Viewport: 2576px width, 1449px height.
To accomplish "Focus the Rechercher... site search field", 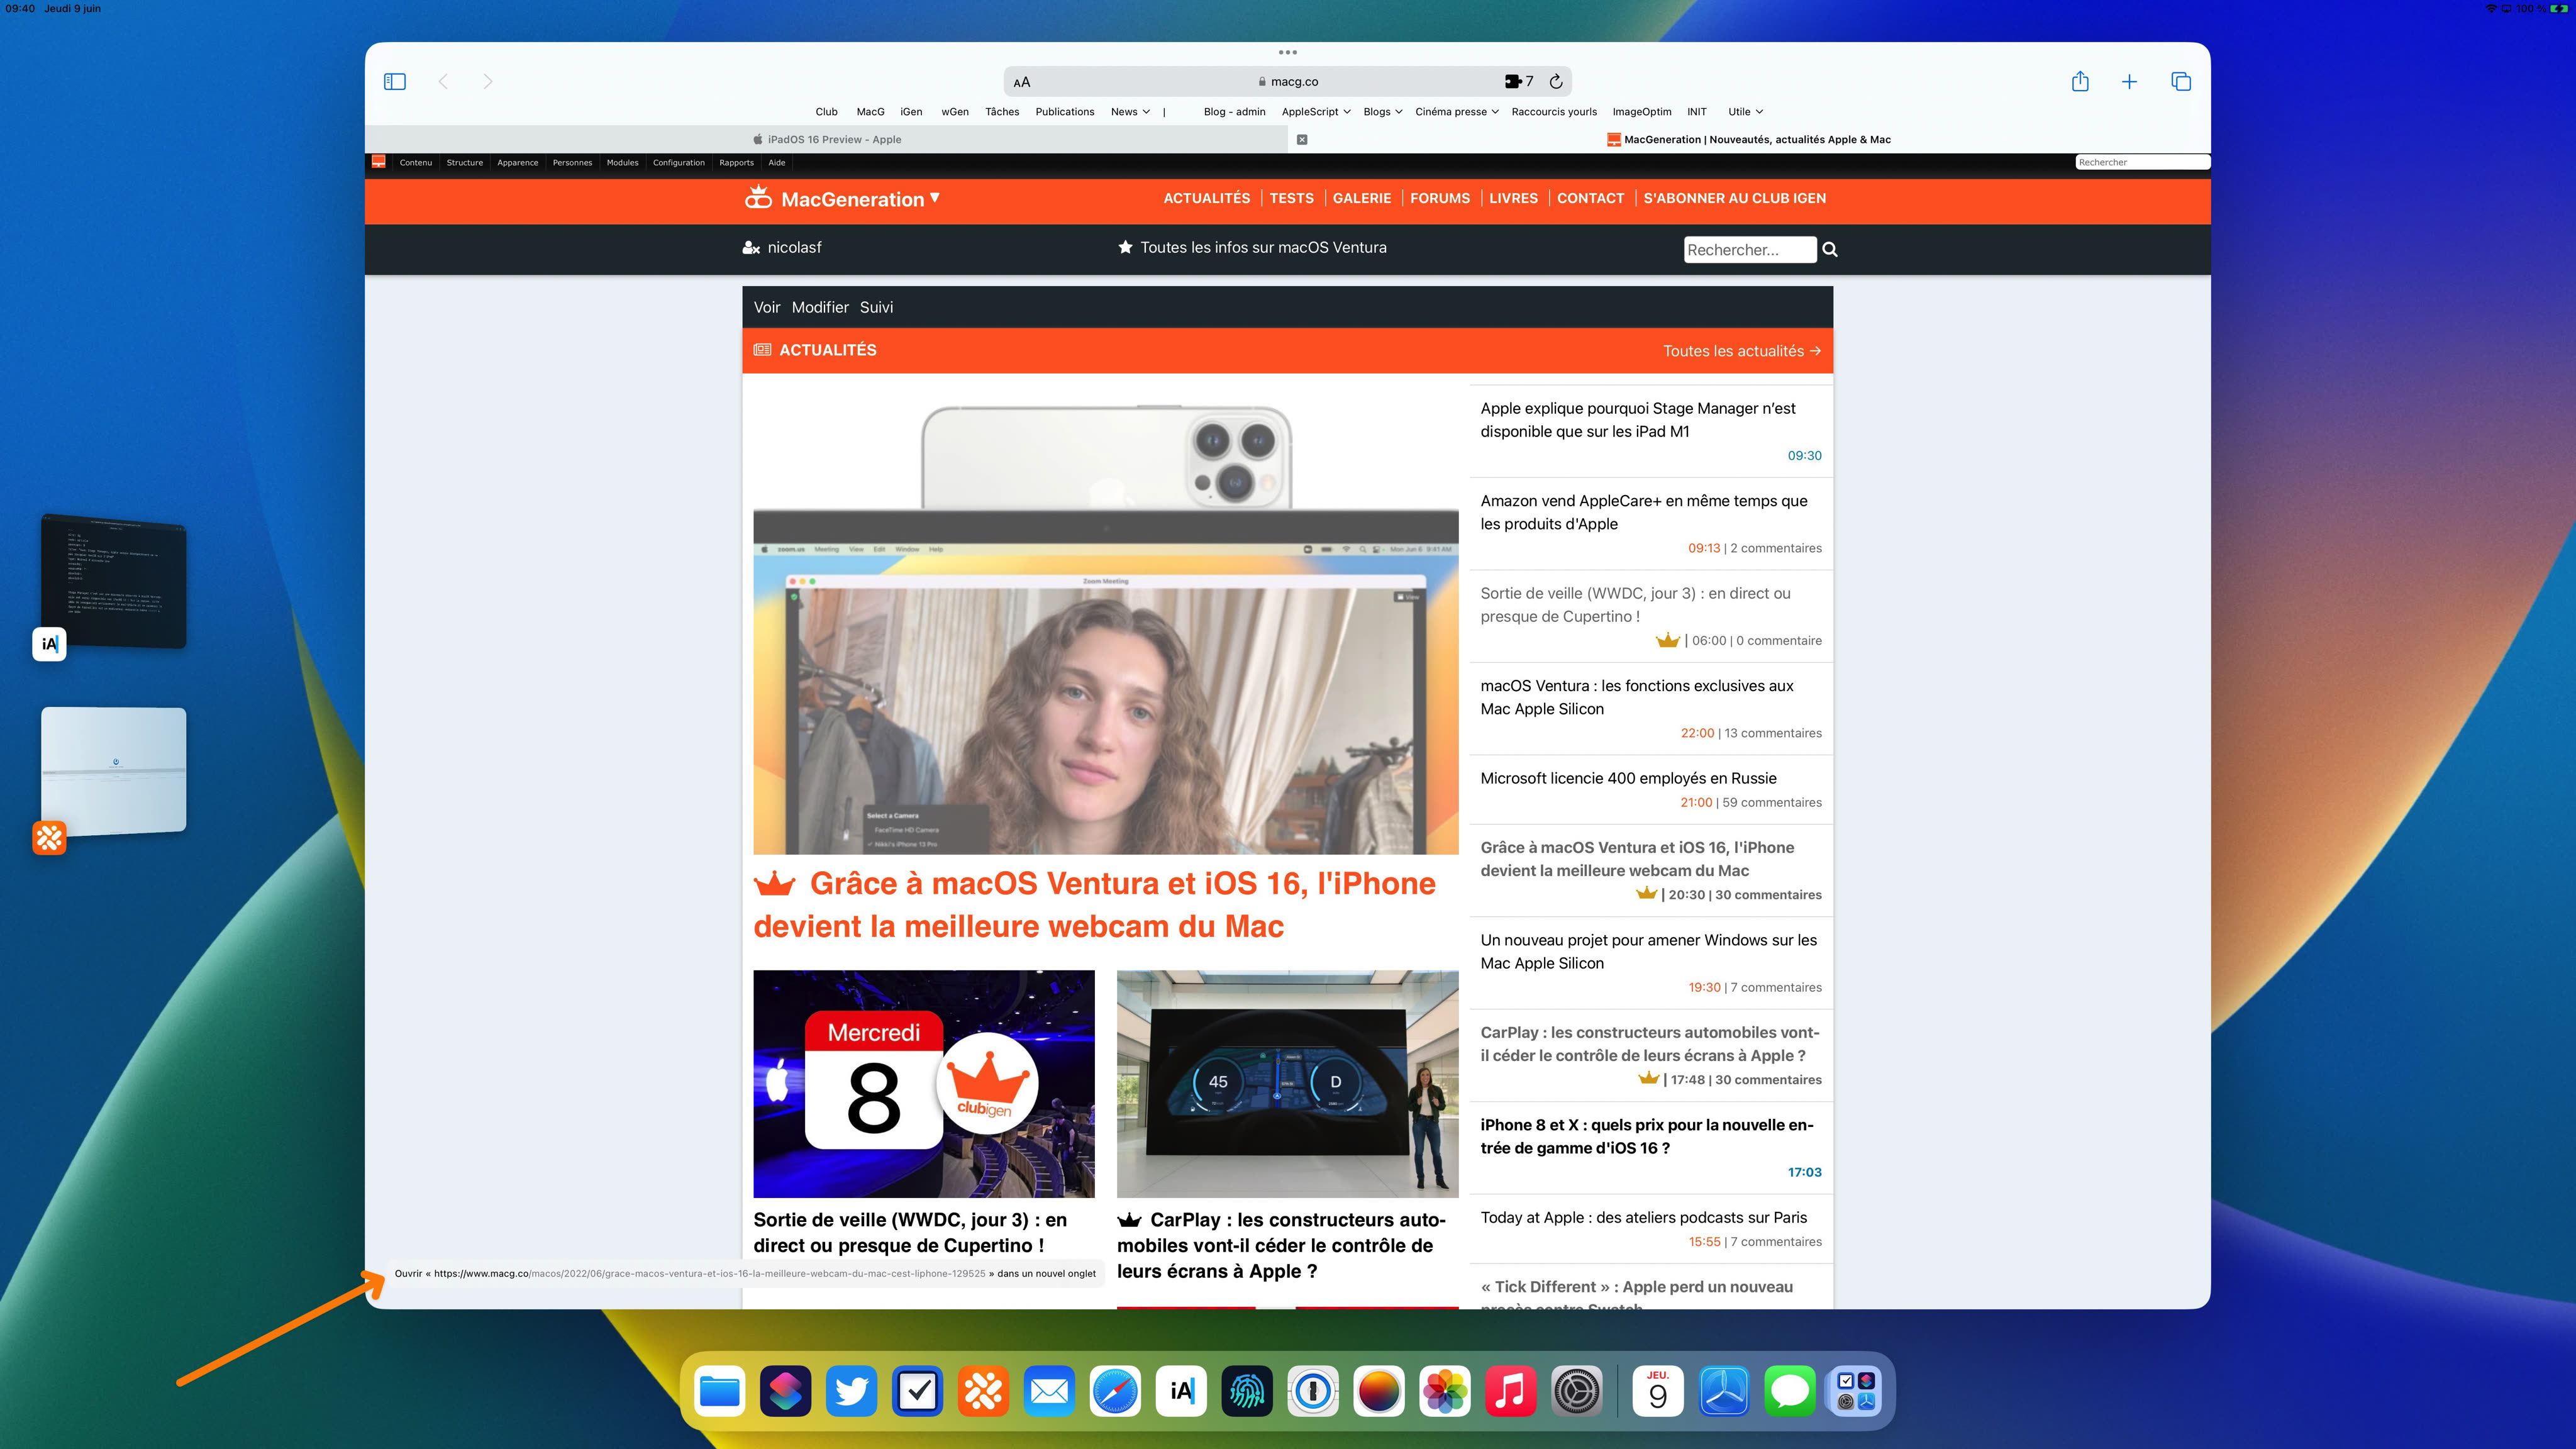I will (1750, 250).
